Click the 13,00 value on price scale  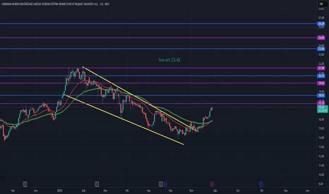tap(321, 147)
